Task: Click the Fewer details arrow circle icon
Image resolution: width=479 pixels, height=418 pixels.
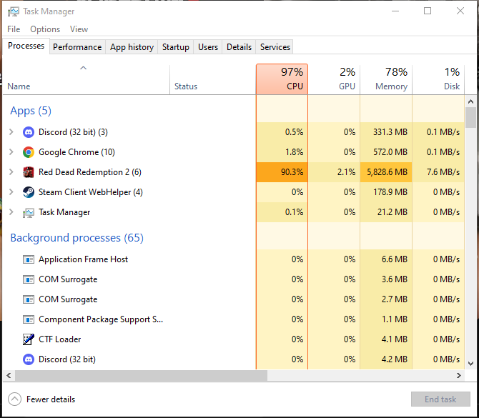Action: (x=14, y=399)
